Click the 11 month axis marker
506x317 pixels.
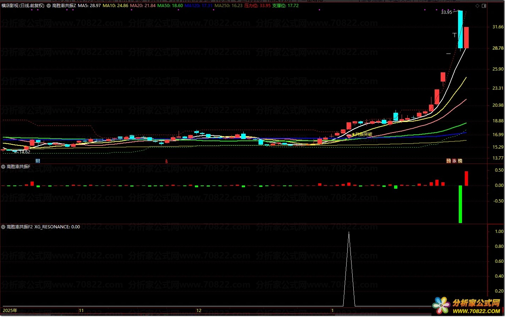pos(81,310)
